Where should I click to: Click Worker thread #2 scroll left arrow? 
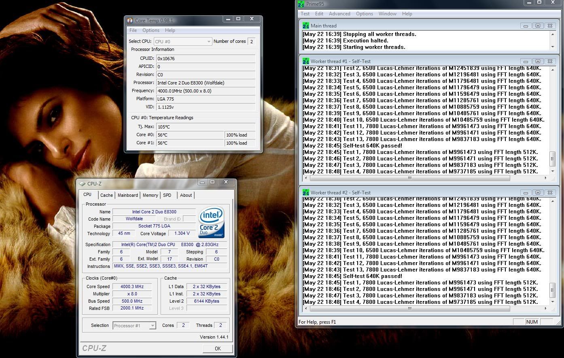[306, 308]
